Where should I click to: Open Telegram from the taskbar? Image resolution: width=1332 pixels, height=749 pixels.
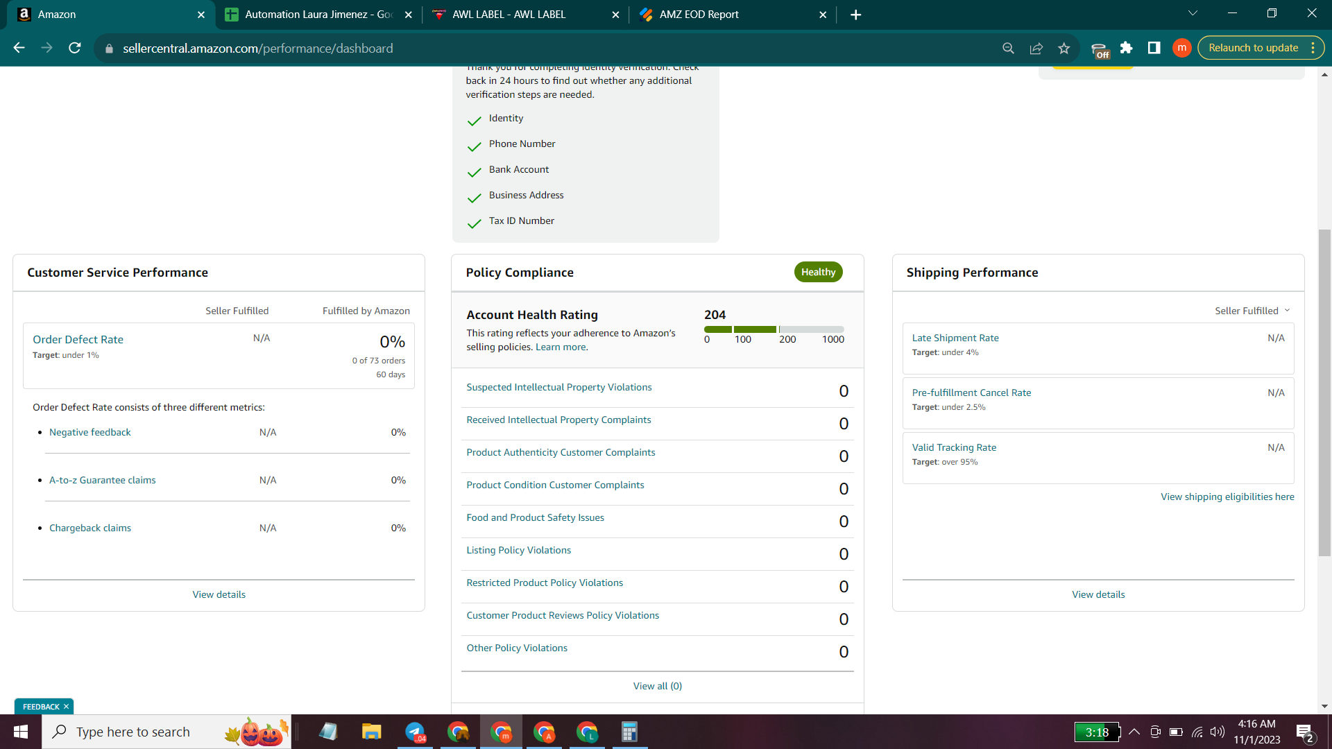[415, 732]
